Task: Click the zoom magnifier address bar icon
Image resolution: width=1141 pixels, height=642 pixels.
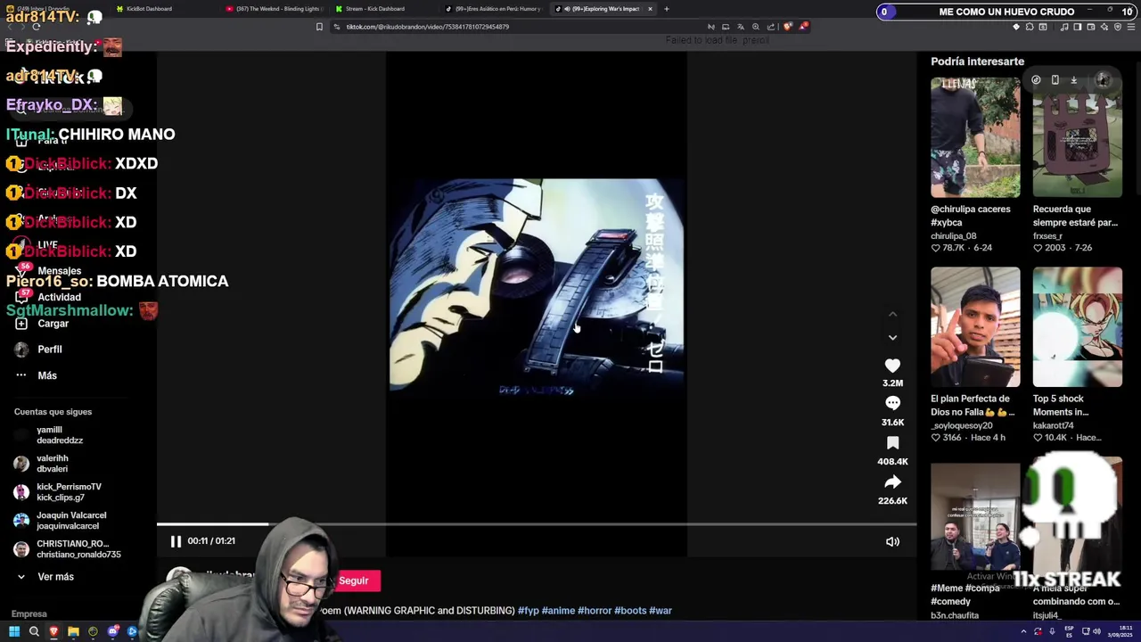Action: tap(756, 27)
